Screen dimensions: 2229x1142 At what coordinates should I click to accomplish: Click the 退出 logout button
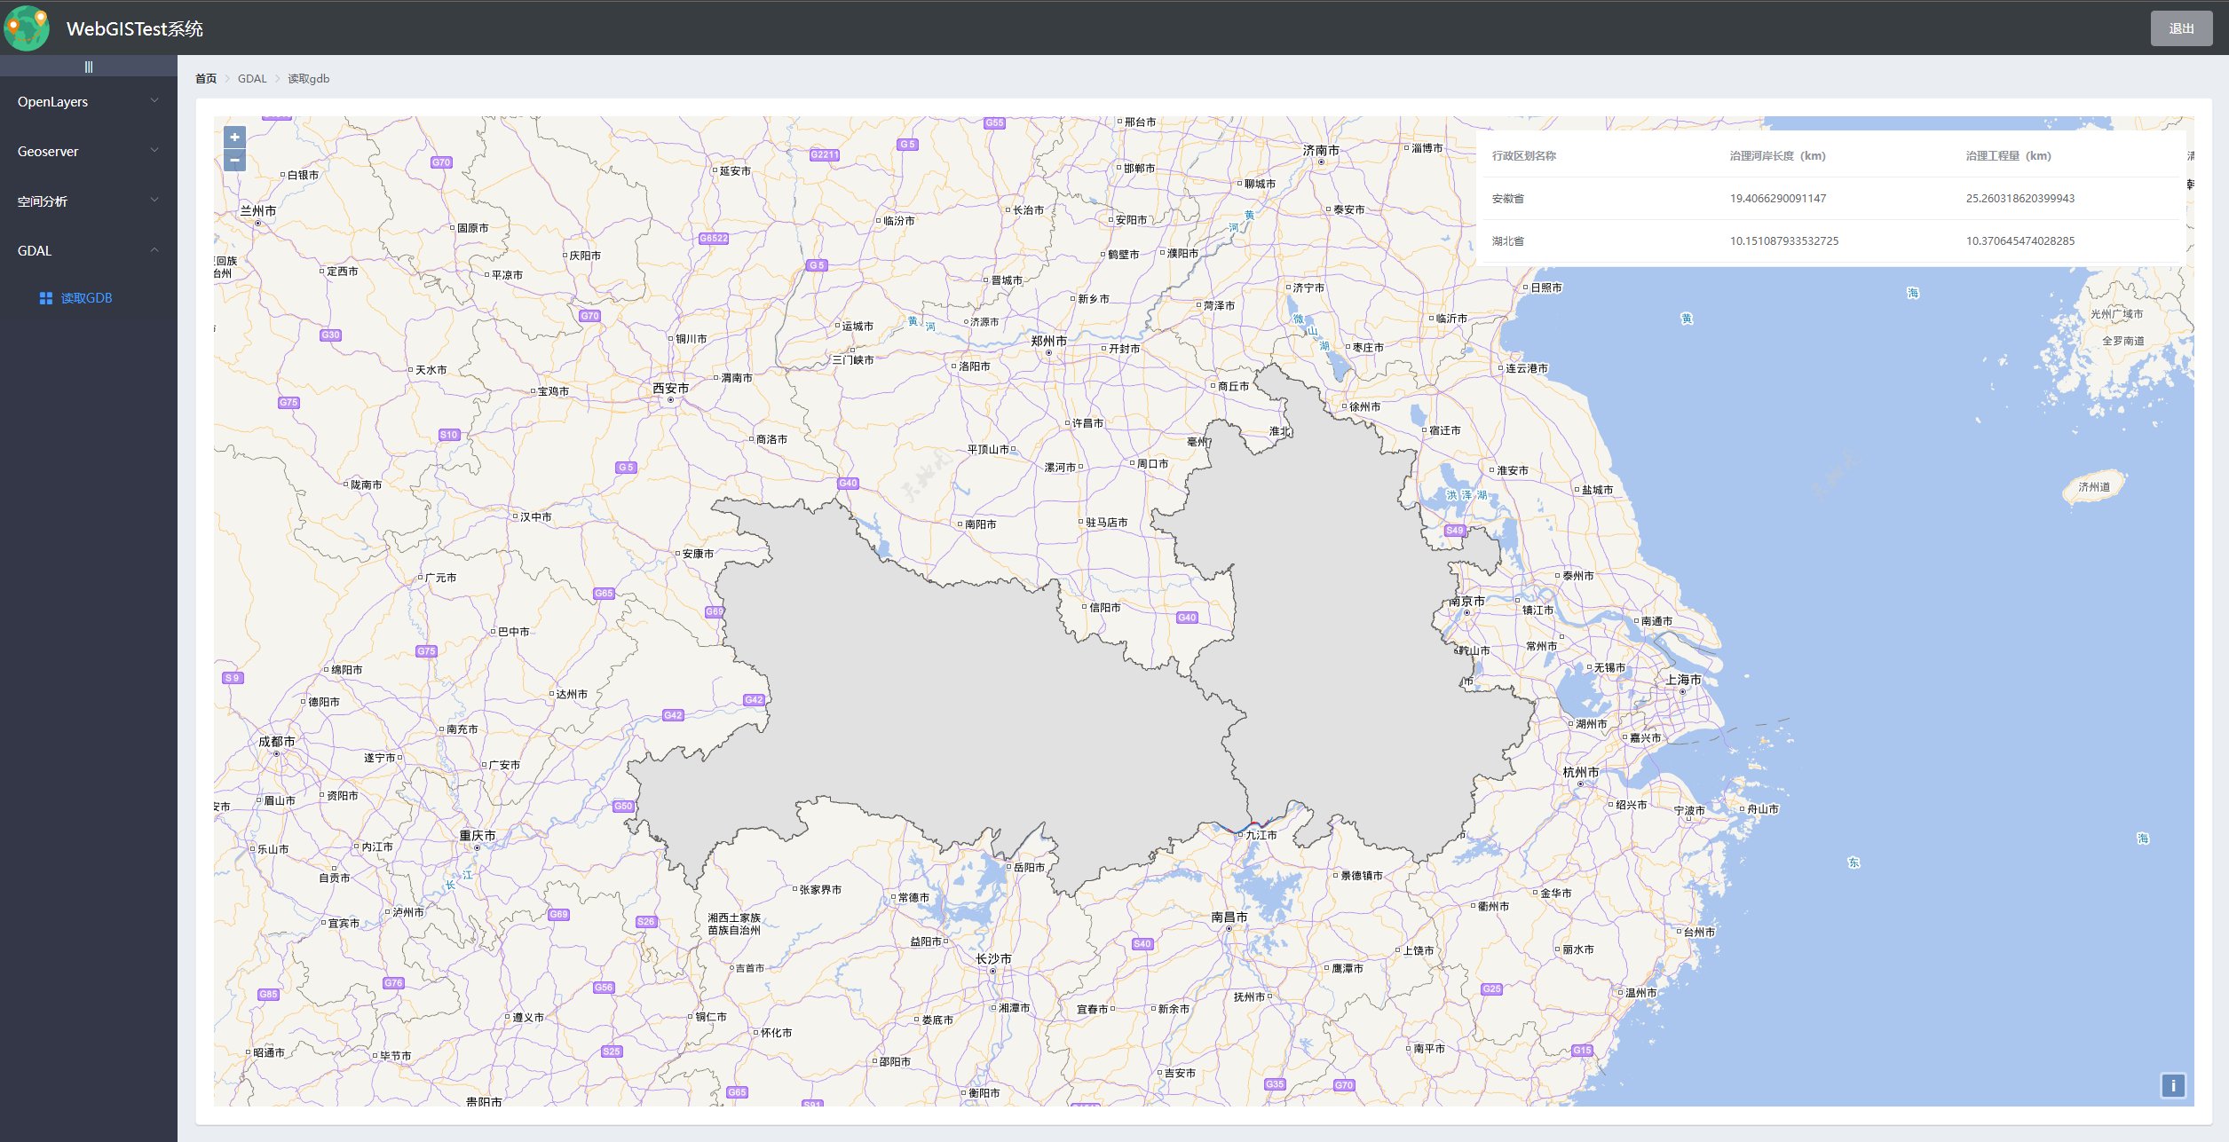[x=2181, y=28]
